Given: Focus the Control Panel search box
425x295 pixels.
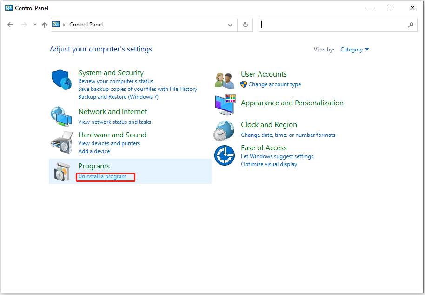Looking at the screenshot, I should (x=338, y=25).
